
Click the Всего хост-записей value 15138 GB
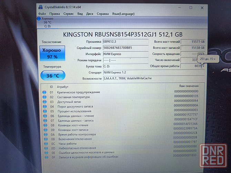pyautogui.click(x=193, y=48)
